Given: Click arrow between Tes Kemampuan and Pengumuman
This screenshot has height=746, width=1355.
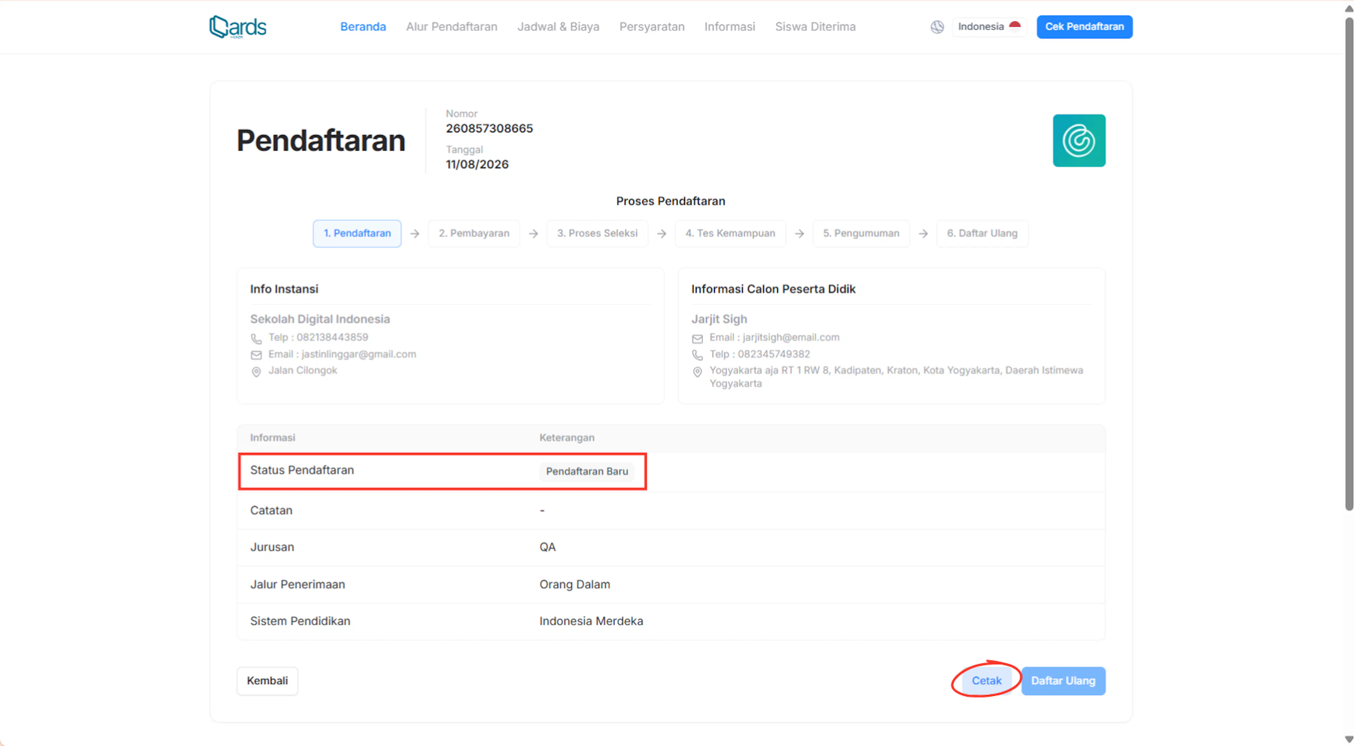Looking at the screenshot, I should pos(800,234).
